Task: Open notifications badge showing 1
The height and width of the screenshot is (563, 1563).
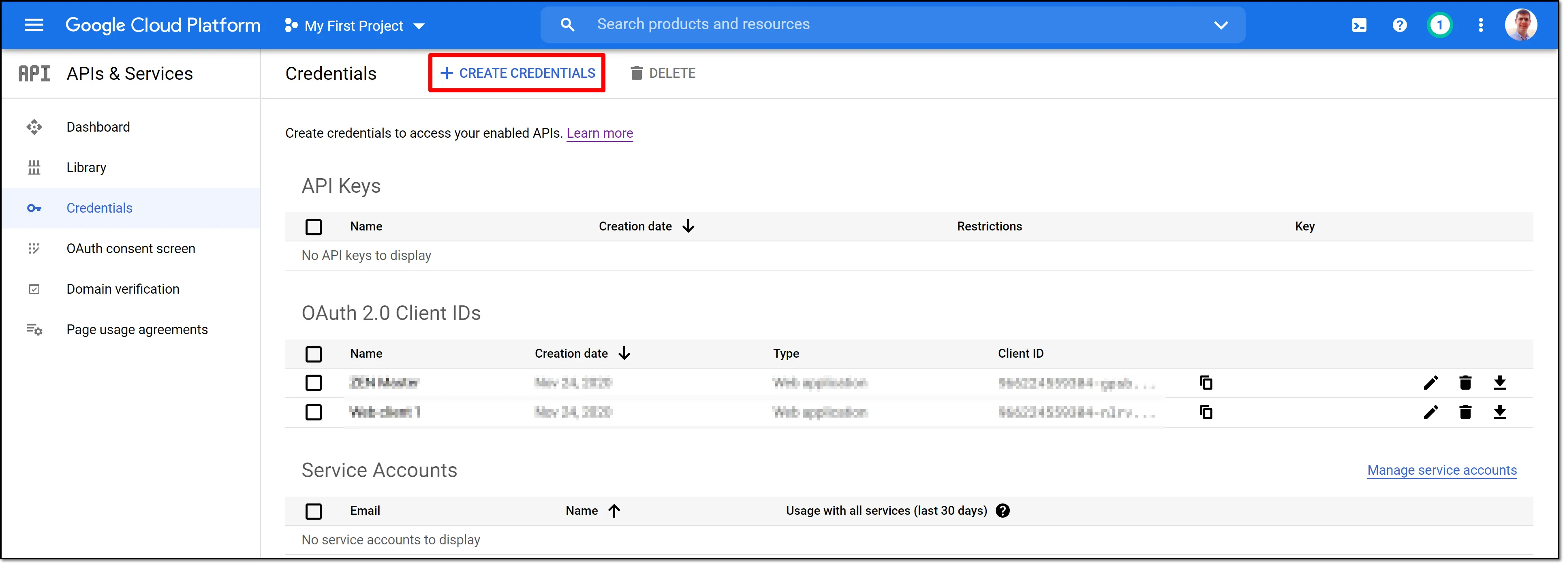Action: 1439,25
